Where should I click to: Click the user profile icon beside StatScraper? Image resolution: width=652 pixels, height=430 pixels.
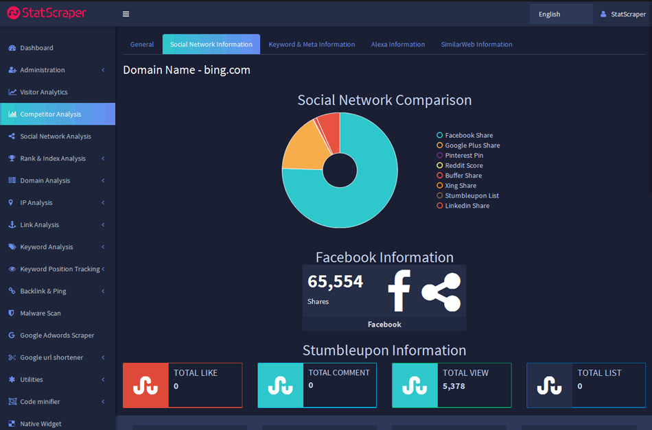click(603, 14)
